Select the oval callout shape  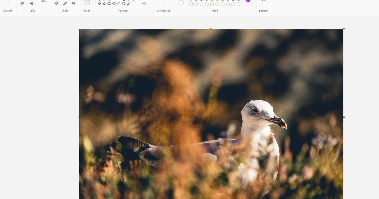point(114,4)
